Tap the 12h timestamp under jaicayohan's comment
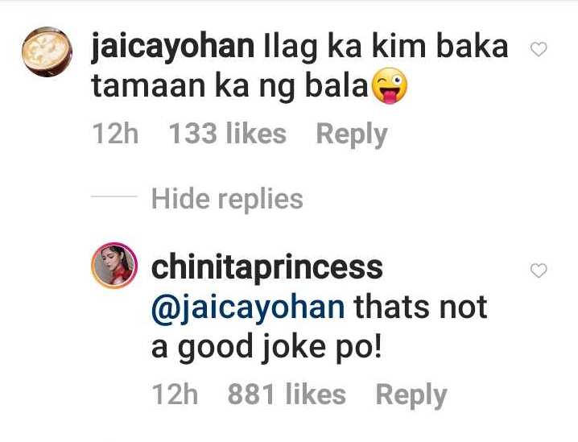The image size is (578, 442). coord(115,134)
